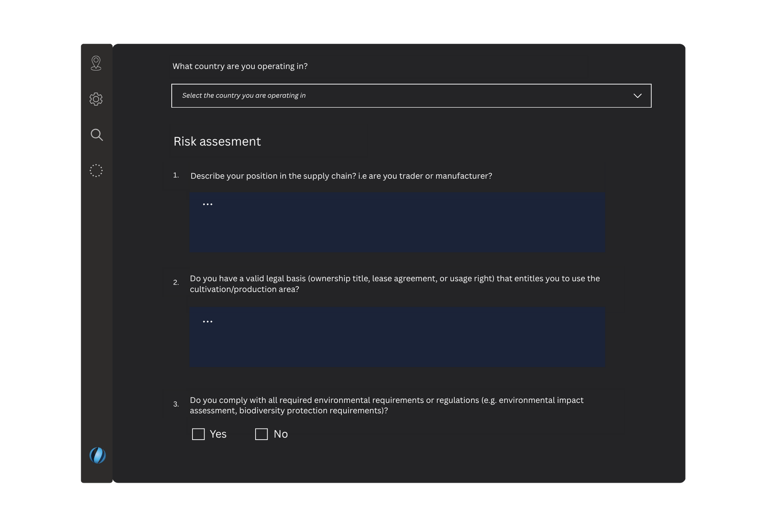Viewport: 767px width, 511px height.
Task: Click the magnifying glass search icon
Action: coord(96,135)
